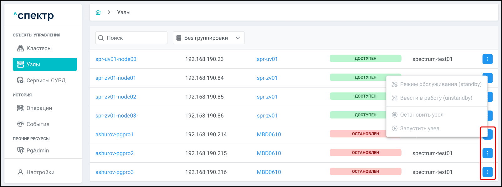This screenshot has height=187, width=502.
Task: Open cluster link MBD0610 for ashurov-pgpro1
Action: 269,134
